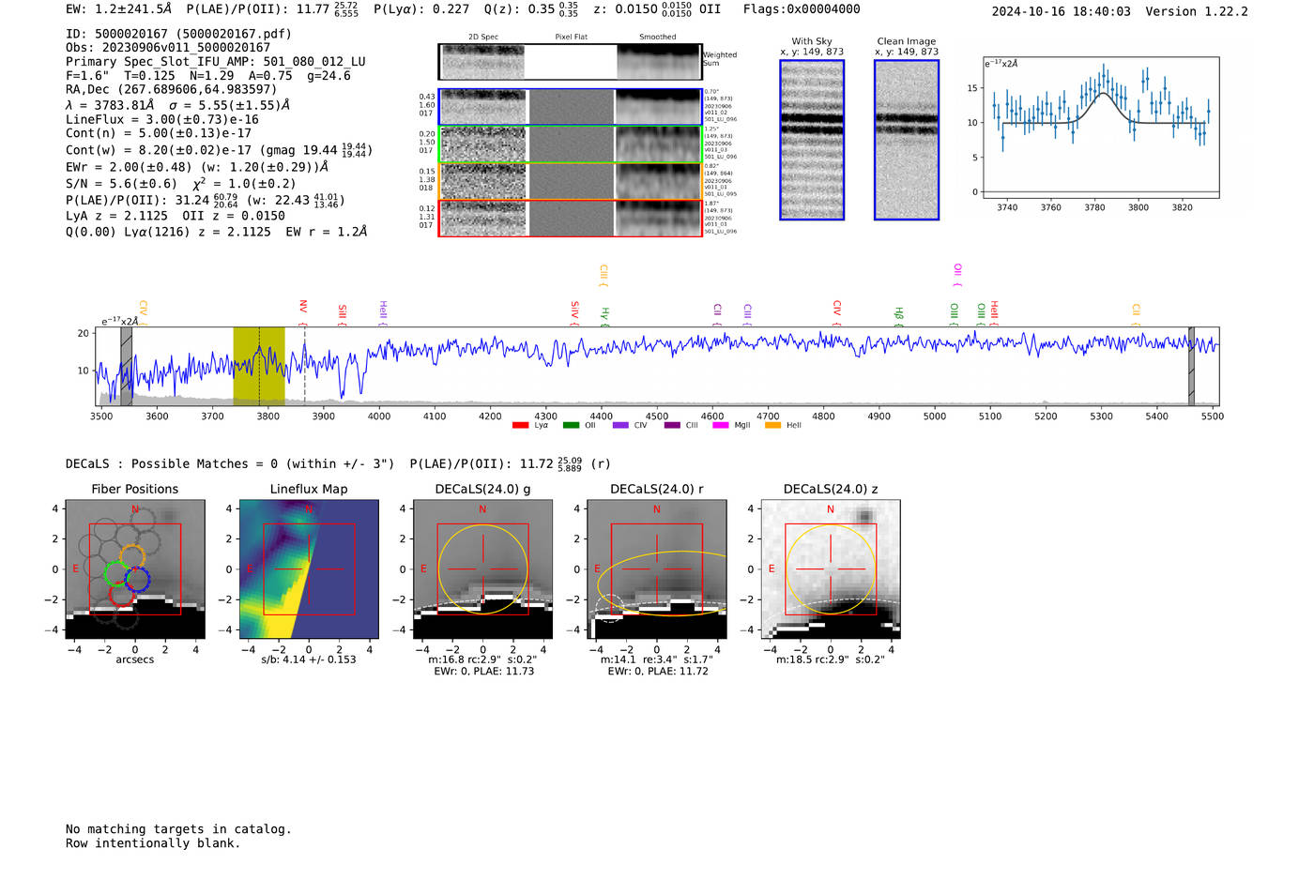Click the purple HeII line marker

pos(383,311)
